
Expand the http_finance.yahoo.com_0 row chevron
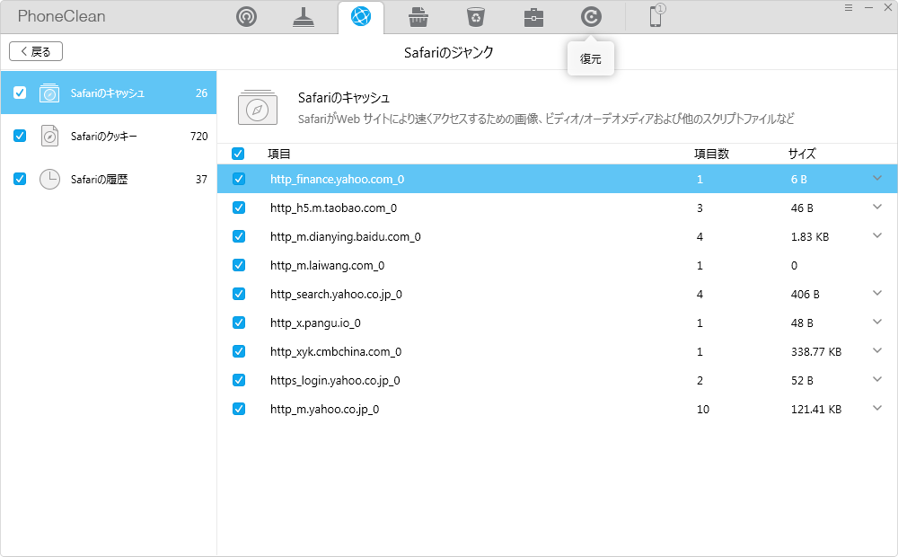(877, 178)
